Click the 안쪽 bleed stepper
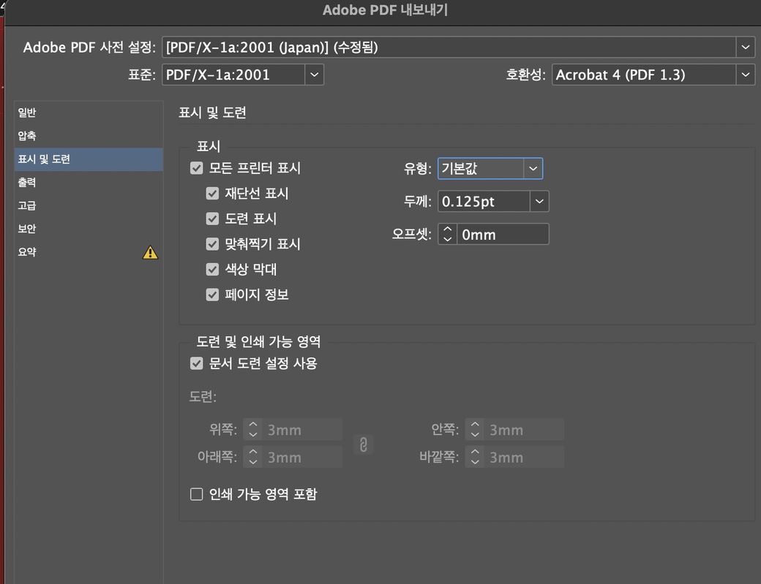This screenshot has height=584, width=761. coord(475,429)
